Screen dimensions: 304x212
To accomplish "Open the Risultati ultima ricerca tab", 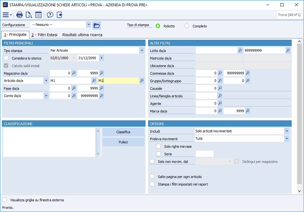I will [82, 35].
